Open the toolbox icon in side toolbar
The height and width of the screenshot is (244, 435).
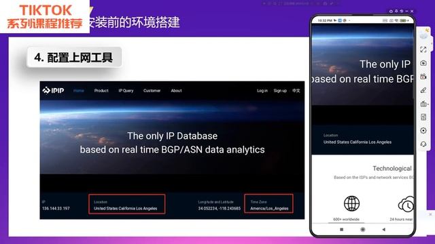click(423, 104)
